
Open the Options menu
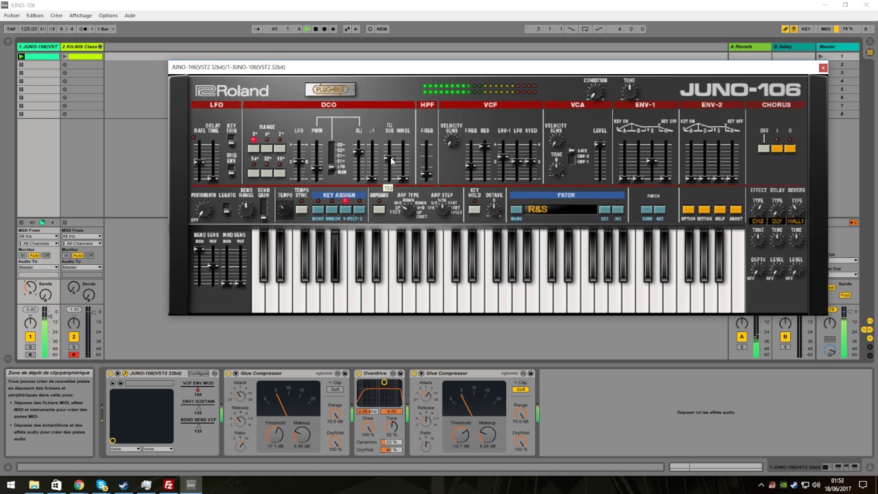click(108, 15)
